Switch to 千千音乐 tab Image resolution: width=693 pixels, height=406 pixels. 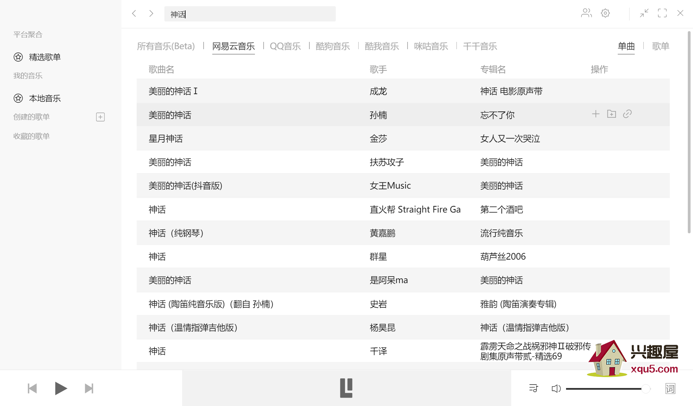(480, 46)
